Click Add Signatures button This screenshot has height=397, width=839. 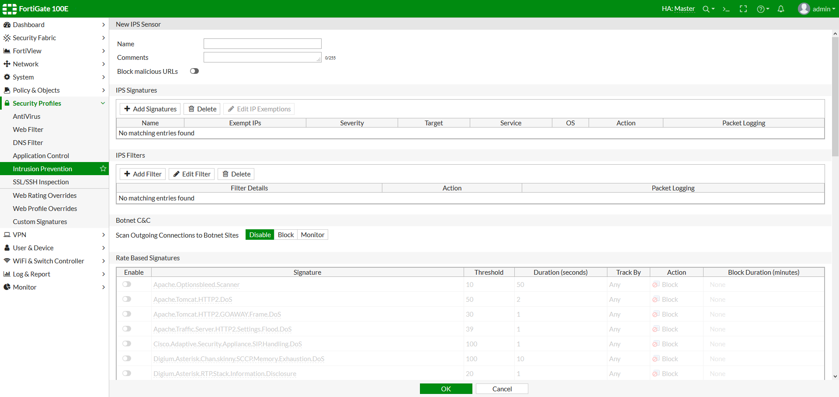pos(150,109)
